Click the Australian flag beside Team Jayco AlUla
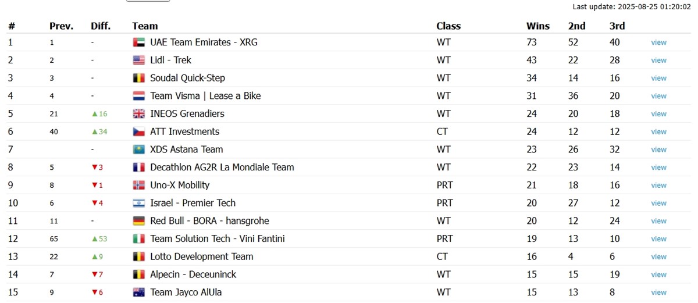Viewport: 698px width, 303px height. (x=138, y=293)
